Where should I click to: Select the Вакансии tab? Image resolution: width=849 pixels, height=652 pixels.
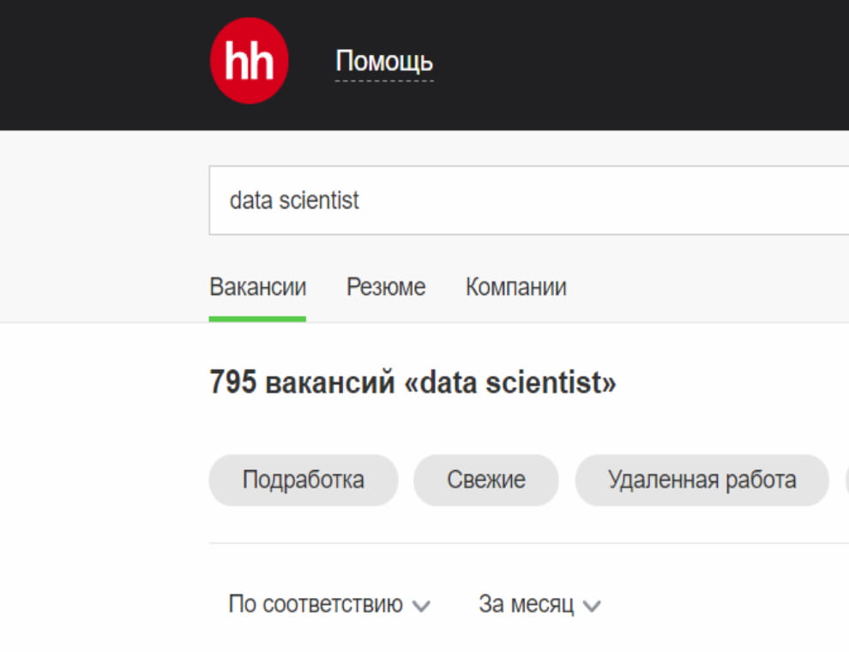pos(256,287)
